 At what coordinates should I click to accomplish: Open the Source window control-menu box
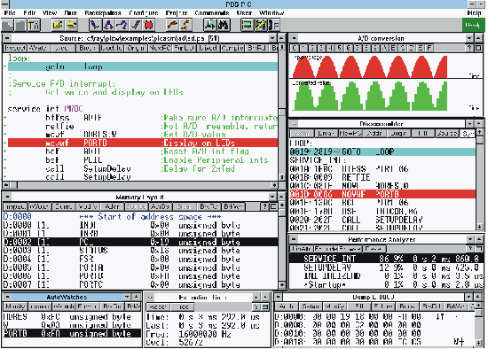[x=6, y=38]
